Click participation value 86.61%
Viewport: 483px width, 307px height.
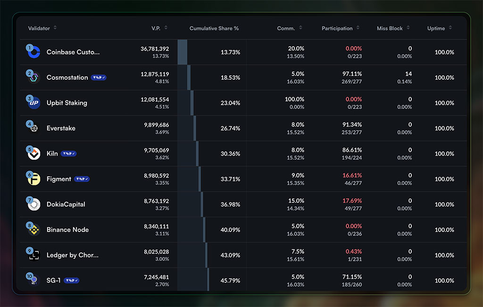click(x=352, y=150)
